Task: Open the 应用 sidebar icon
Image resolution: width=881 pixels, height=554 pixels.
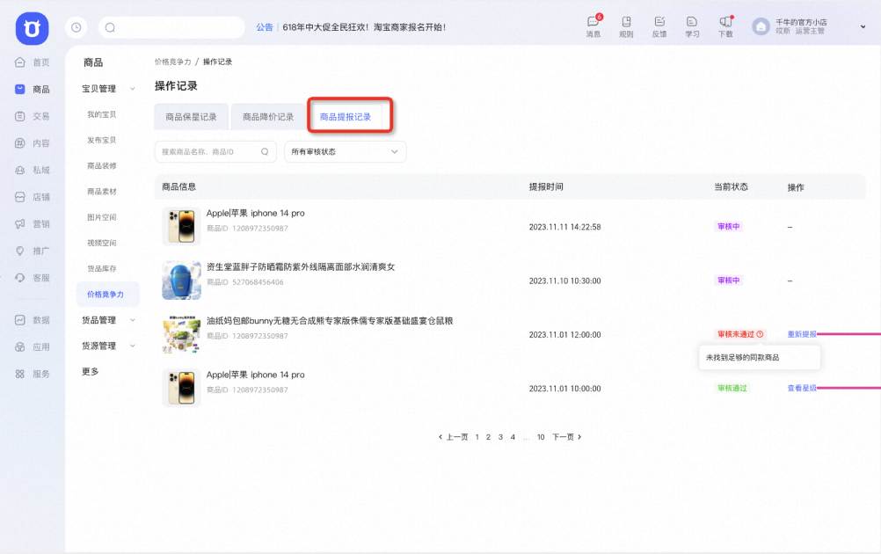Action: point(19,347)
